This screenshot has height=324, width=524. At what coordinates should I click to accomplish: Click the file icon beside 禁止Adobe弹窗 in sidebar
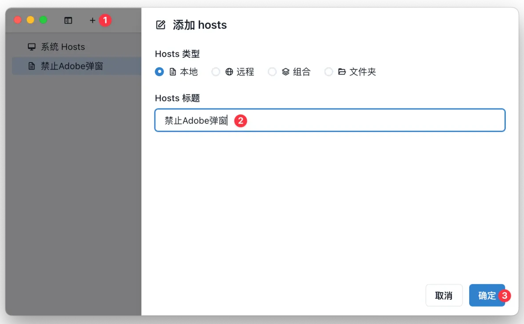[x=31, y=66]
